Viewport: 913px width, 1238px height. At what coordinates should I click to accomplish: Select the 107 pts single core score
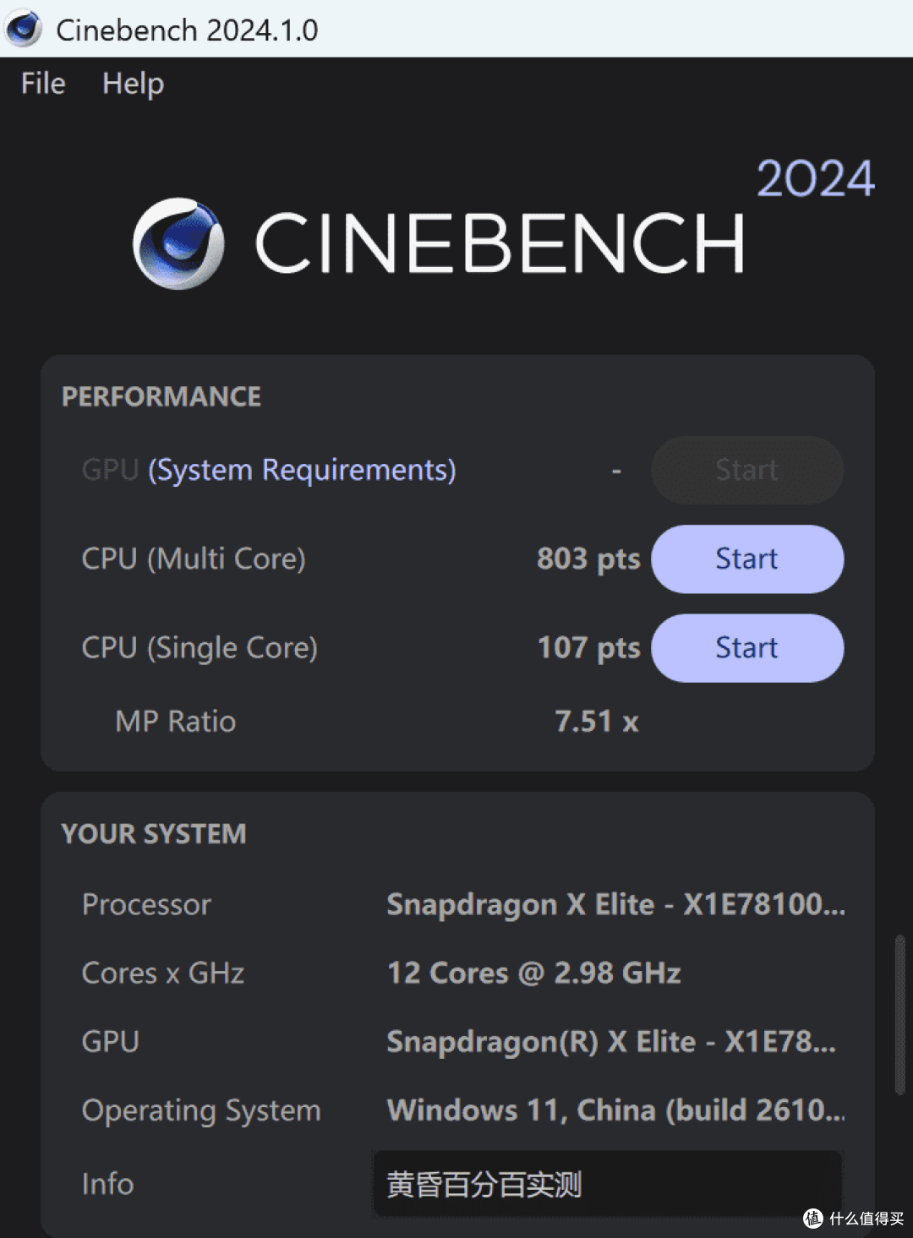tap(589, 647)
